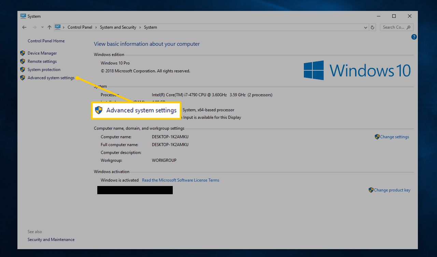The width and height of the screenshot is (437, 257).
Task: Click the Intel Core i7-4790 processor text
Action: pos(212,95)
